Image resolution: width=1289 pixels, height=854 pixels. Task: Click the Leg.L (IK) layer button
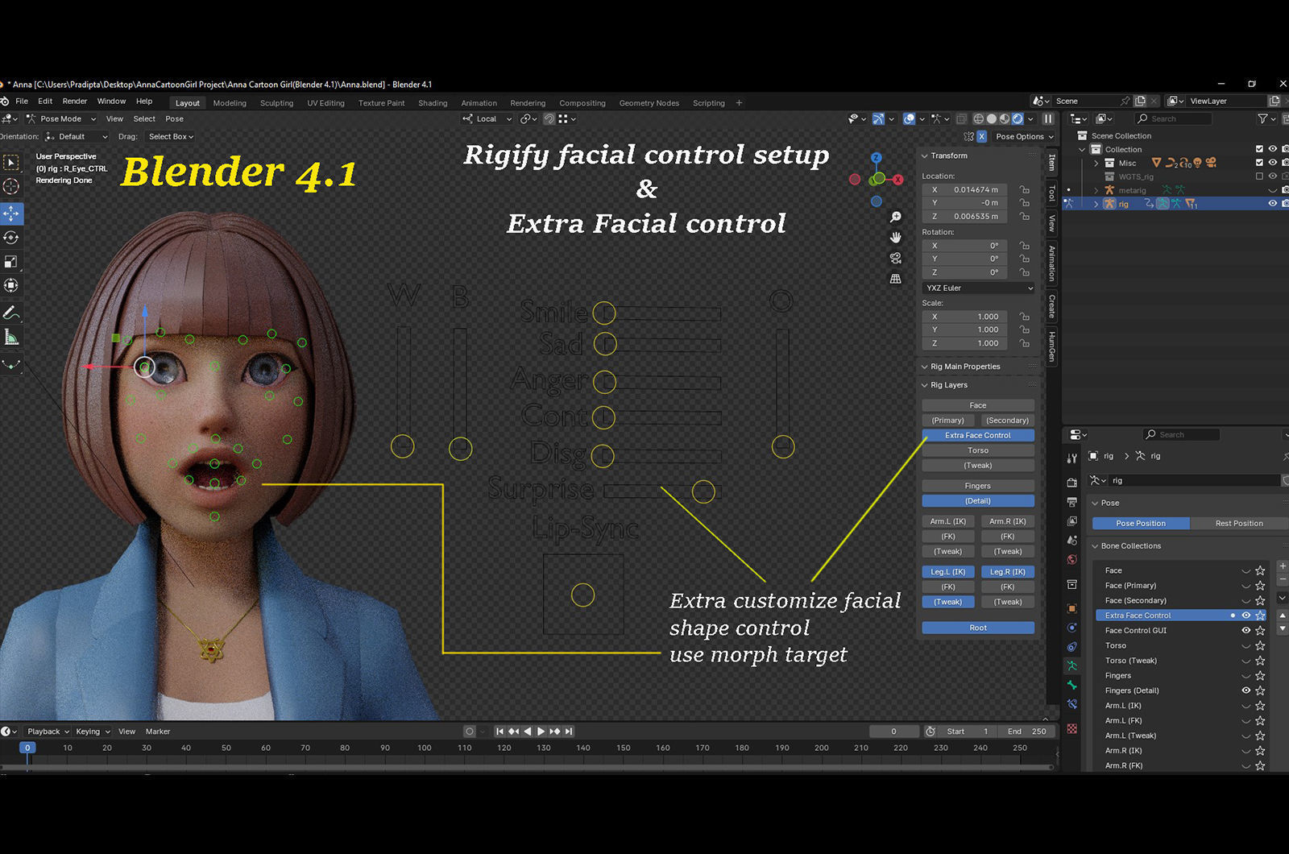click(948, 572)
